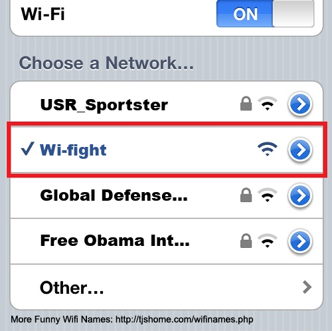Select the USR_Sportster network name
332x331 pixels.
104,104
